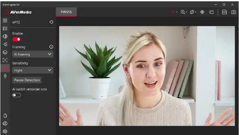Viewport: 239px width, 135px height.
Task: Maximize the CamEngine window
Action: click(224, 5)
